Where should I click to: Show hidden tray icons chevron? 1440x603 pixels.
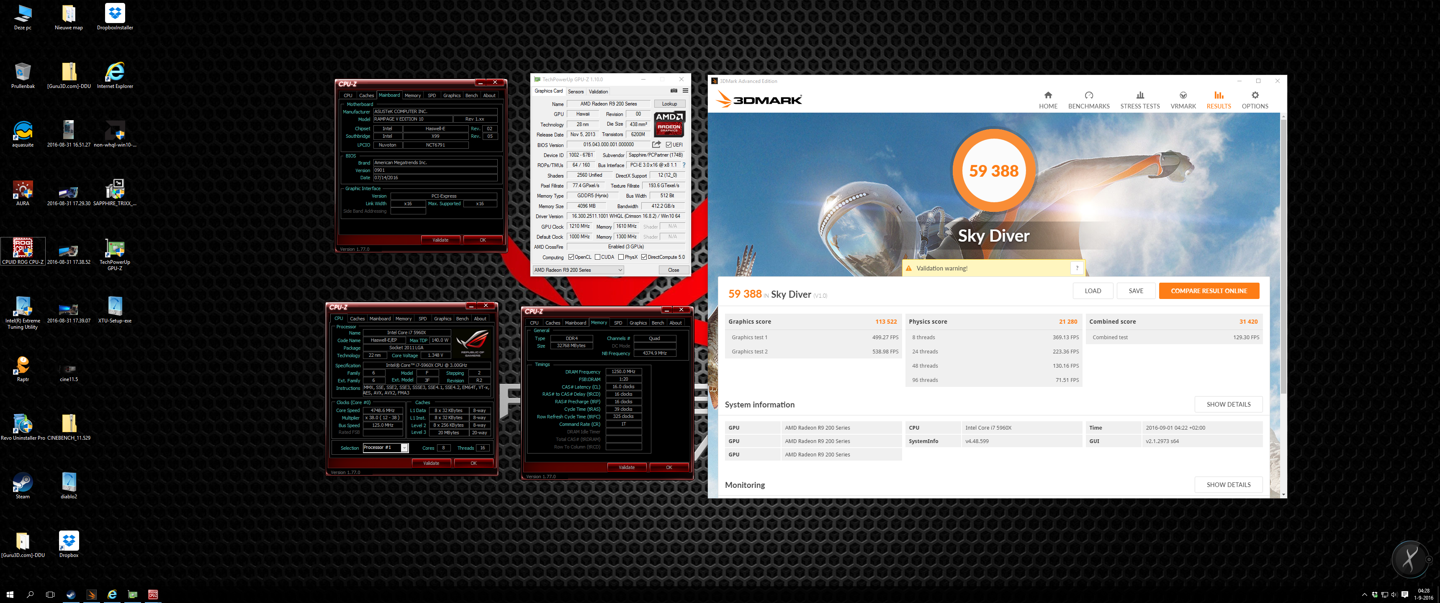pyautogui.click(x=1365, y=595)
